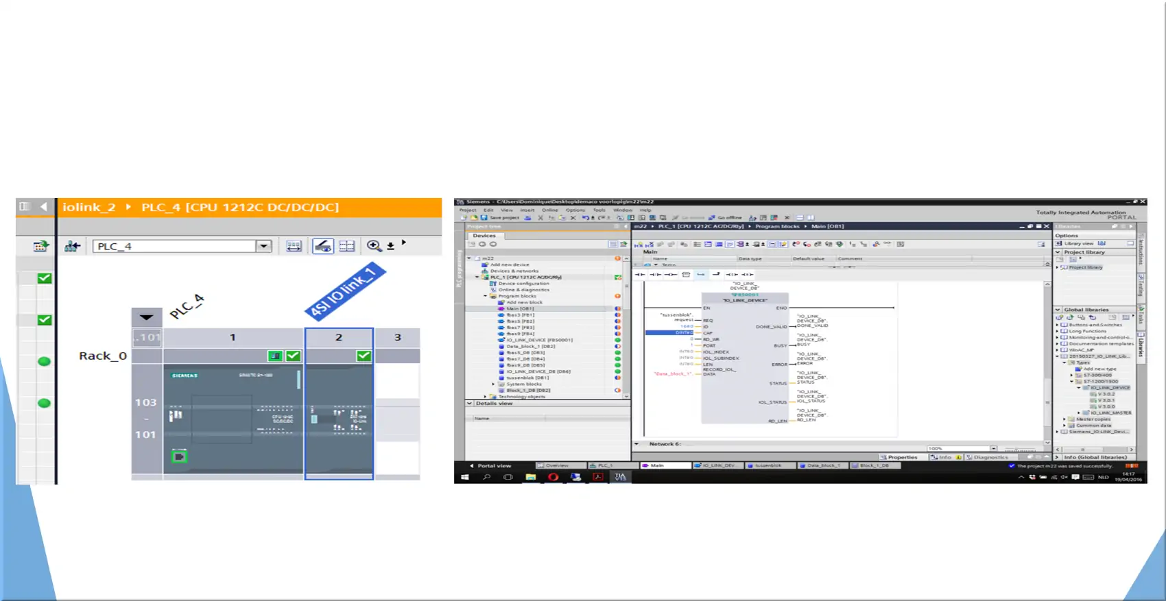1166x601 pixels.
Task: Switch to the tussenblok editor tab
Action: click(769, 465)
